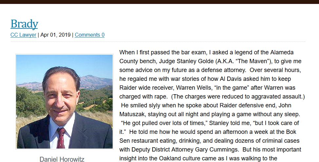Open the Comments 0 link
The height and width of the screenshot is (162, 319).
pyautogui.click(x=89, y=35)
